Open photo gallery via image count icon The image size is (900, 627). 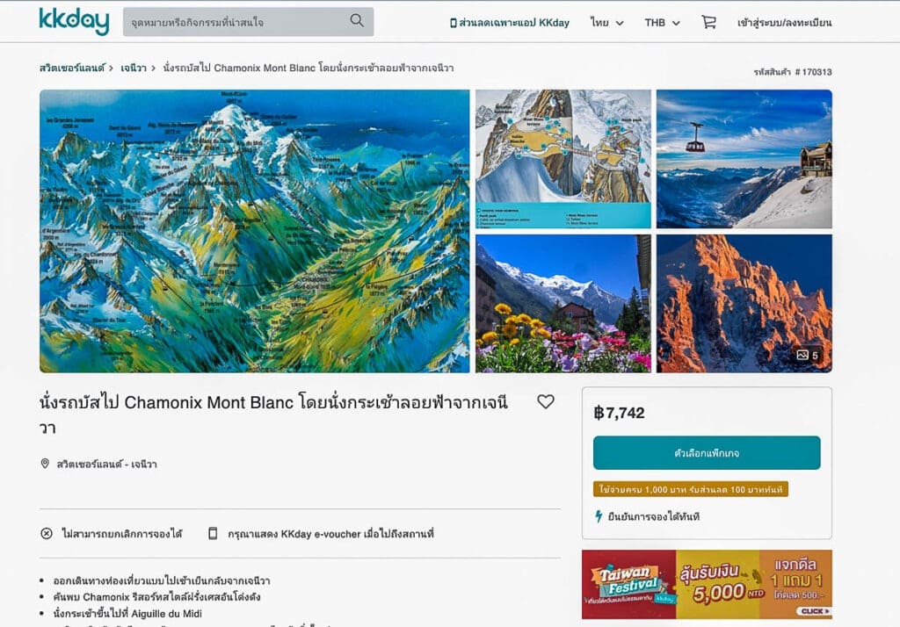pyautogui.click(x=807, y=355)
